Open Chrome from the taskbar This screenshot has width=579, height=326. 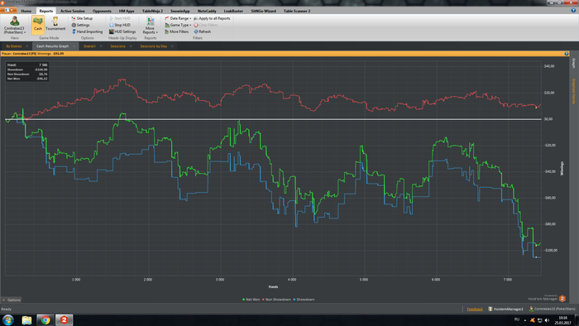click(45, 319)
